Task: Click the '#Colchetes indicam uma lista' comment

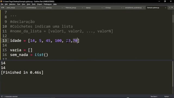Action: [41, 26]
